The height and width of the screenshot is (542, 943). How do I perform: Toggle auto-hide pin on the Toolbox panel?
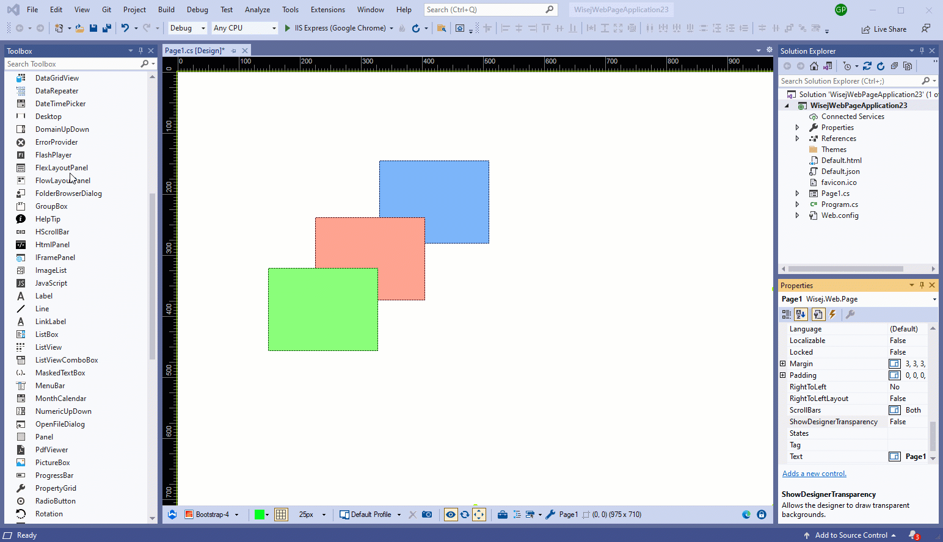pos(140,51)
